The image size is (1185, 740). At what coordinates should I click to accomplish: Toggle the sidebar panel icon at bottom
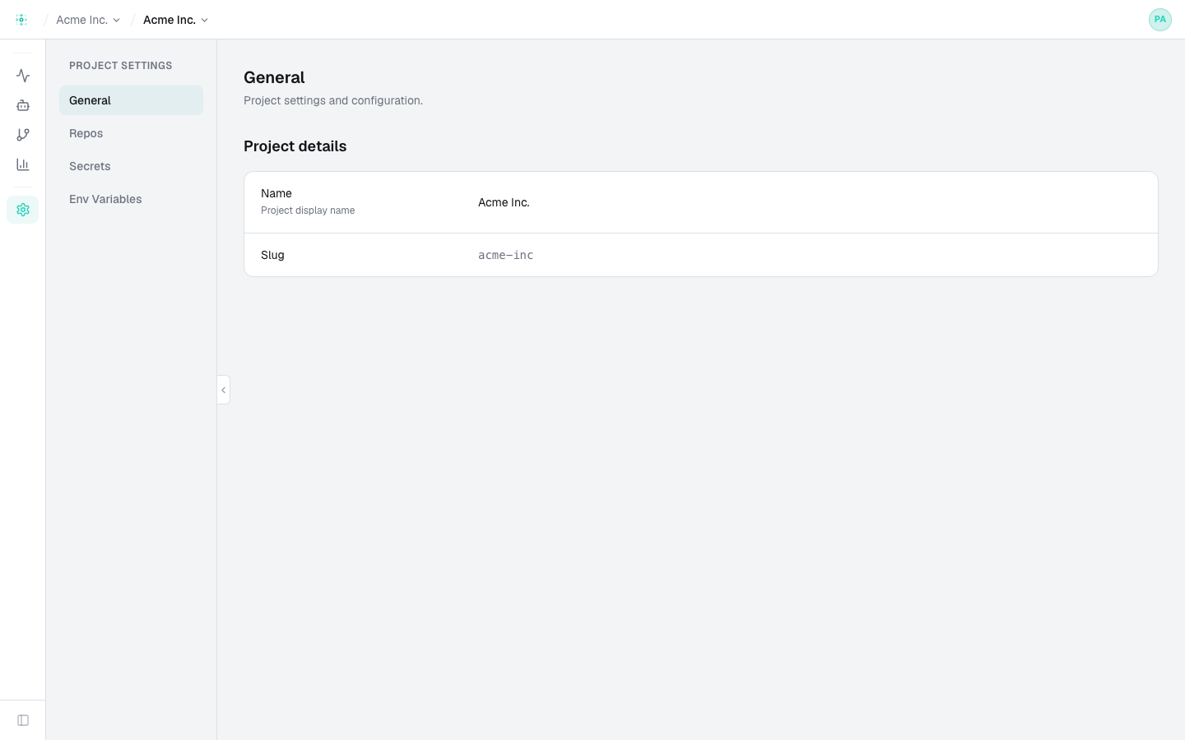tap(23, 720)
